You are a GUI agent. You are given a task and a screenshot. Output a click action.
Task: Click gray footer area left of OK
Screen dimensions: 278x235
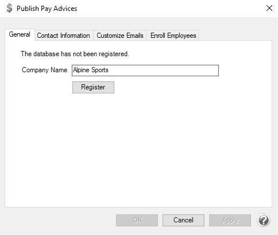(x=59, y=220)
